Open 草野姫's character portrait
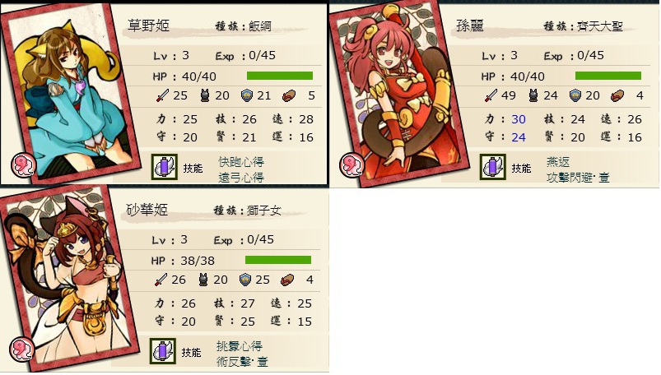This screenshot has height=375, width=661. [69, 94]
